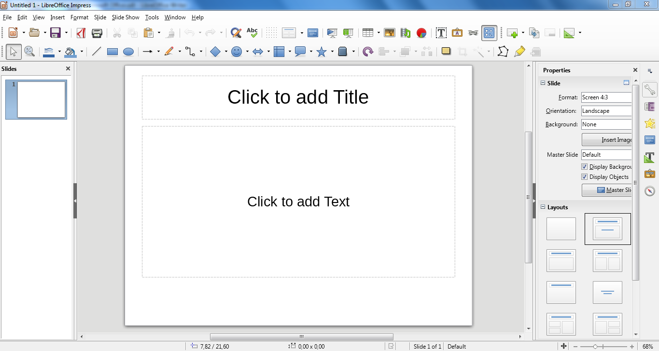Check Display Background checkbox
The height and width of the screenshot is (351, 659).
(x=585, y=166)
